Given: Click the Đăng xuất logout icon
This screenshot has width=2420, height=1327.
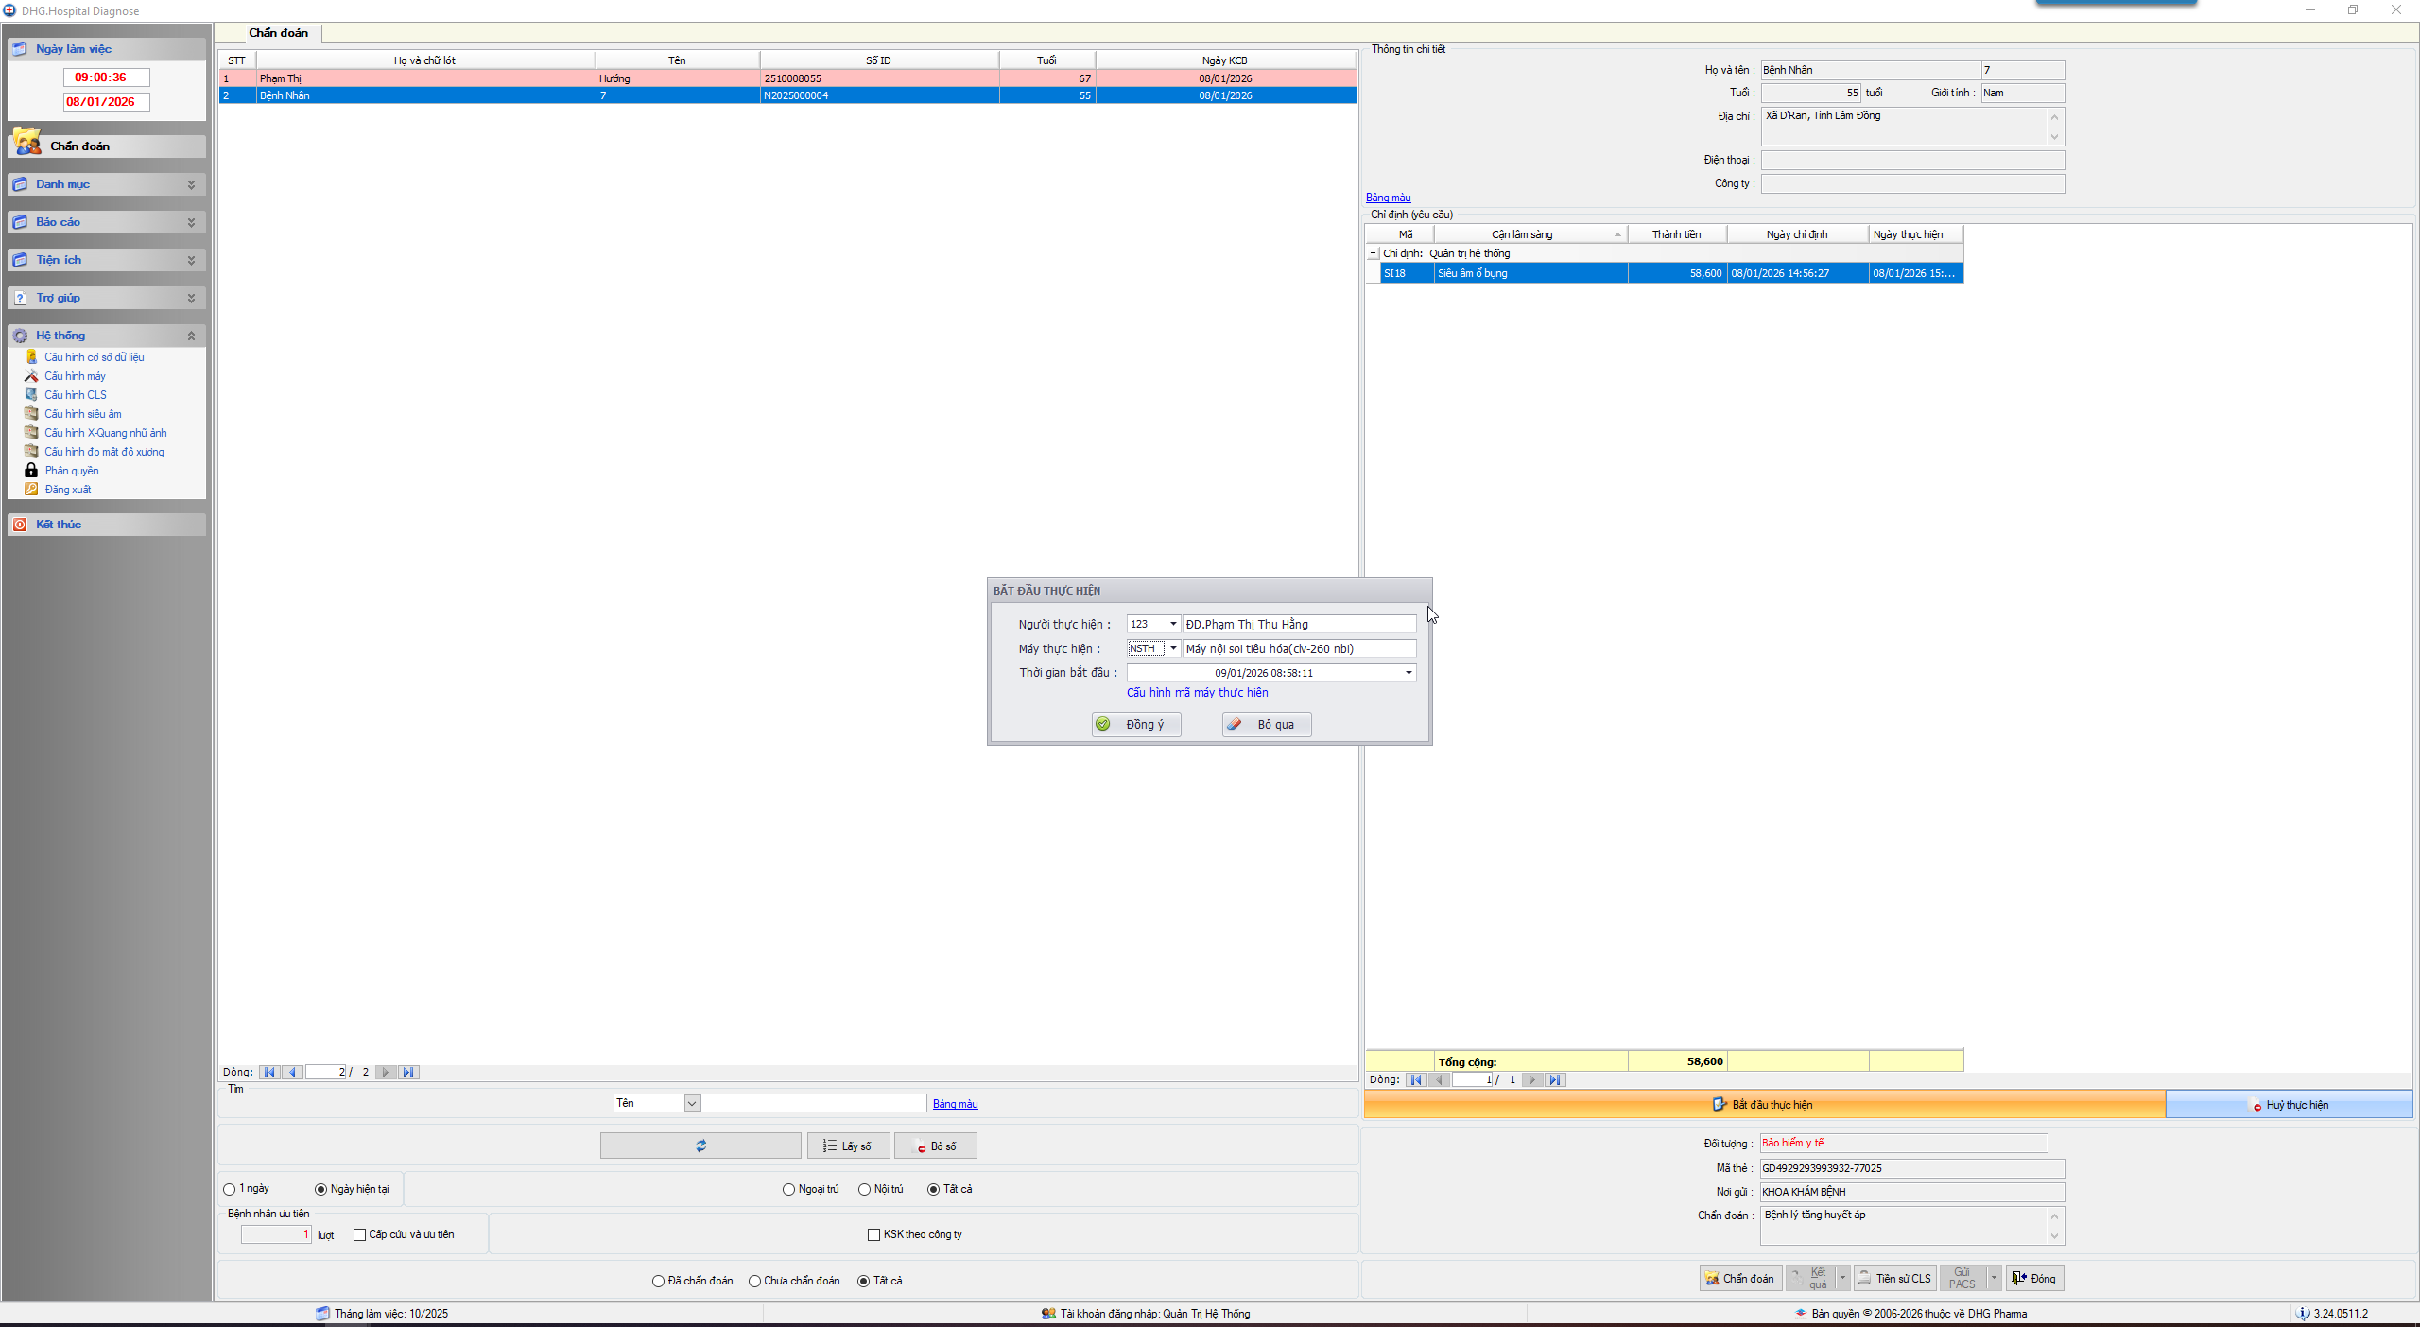Looking at the screenshot, I should [x=31, y=490].
